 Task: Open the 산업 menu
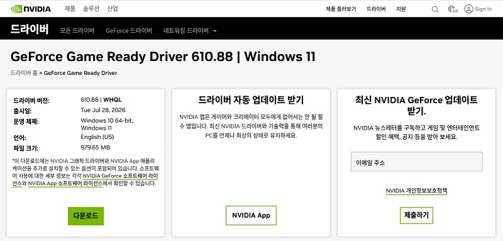tap(113, 9)
